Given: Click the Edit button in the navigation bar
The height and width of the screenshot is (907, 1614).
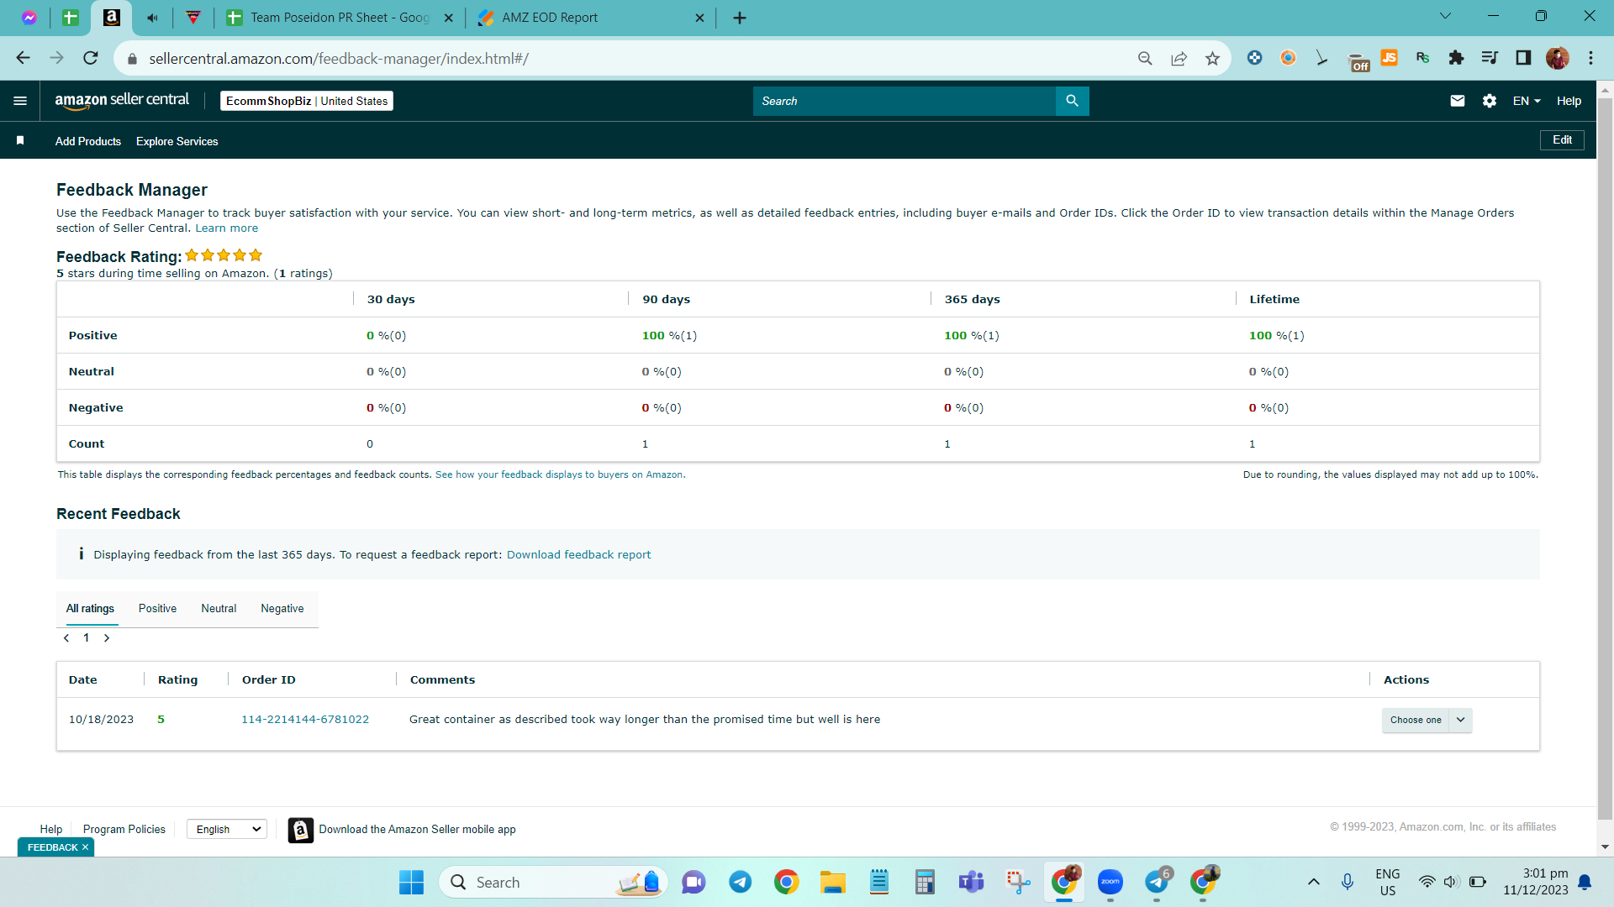Looking at the screenshot, I should (x=1562, y=140).
